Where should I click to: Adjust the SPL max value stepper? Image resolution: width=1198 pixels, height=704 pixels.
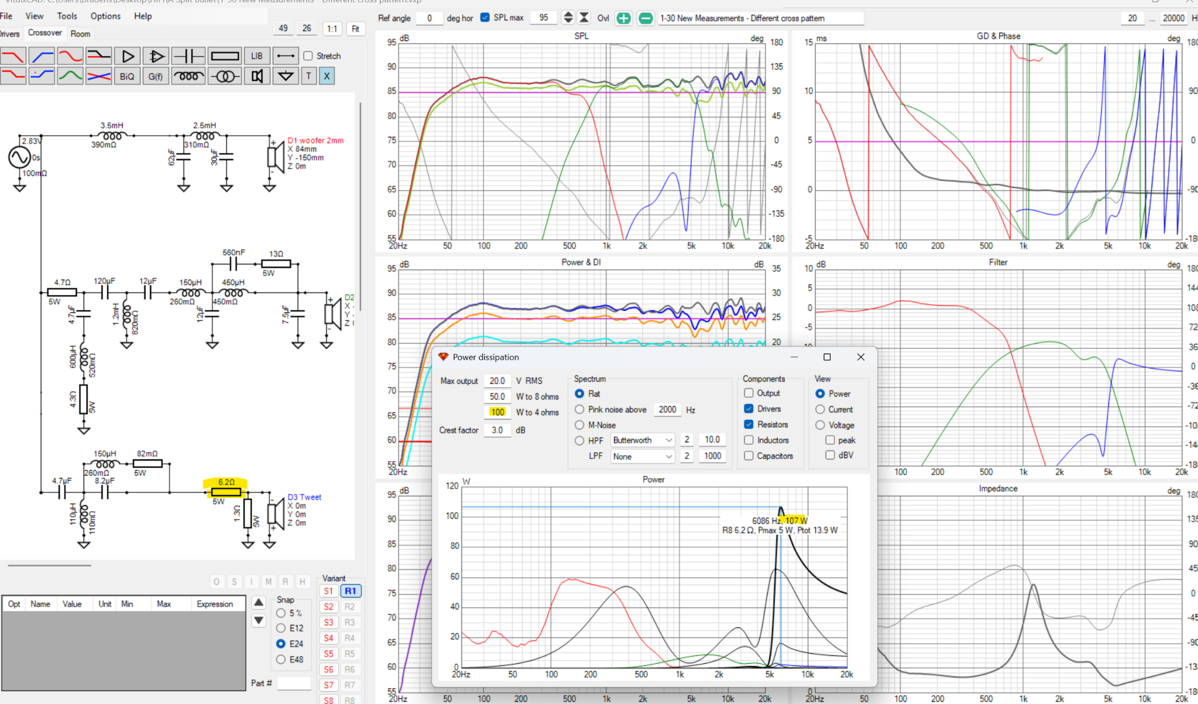(567, 18)
